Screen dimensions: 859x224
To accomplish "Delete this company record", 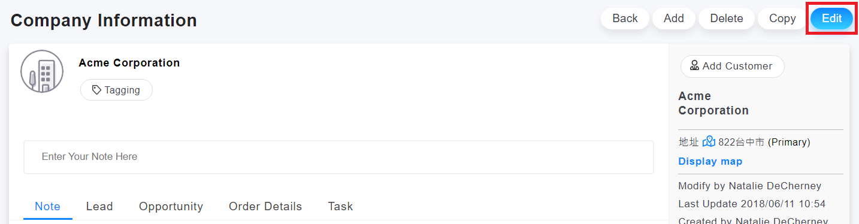I will [x=727, y=19].
